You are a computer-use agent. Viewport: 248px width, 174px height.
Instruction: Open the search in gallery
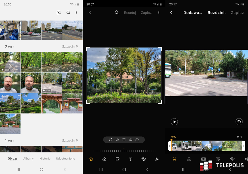[68, 12]
